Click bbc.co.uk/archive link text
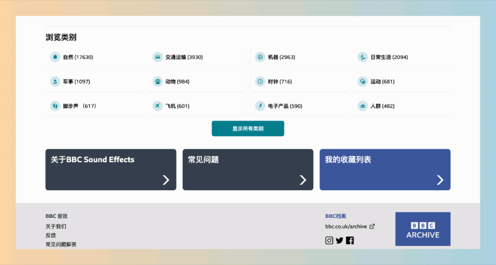496x265 pixels. (346, 226)
